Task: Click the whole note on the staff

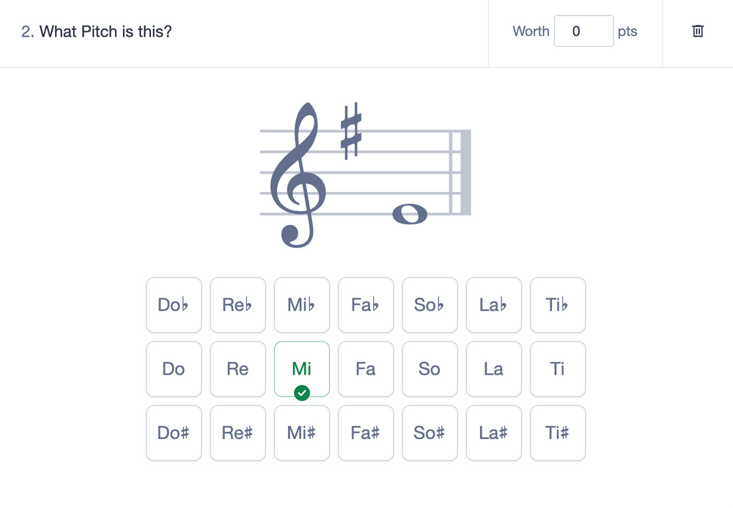Action: coord(409,213)
